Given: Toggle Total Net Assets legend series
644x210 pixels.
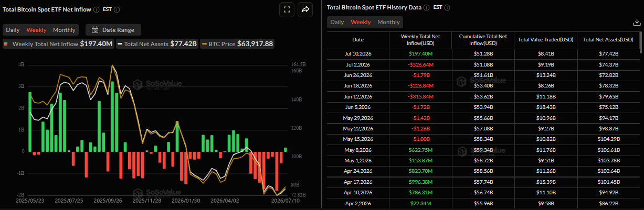Looking at the screenshot, I should pyautogui.click(x=157, y=44).
